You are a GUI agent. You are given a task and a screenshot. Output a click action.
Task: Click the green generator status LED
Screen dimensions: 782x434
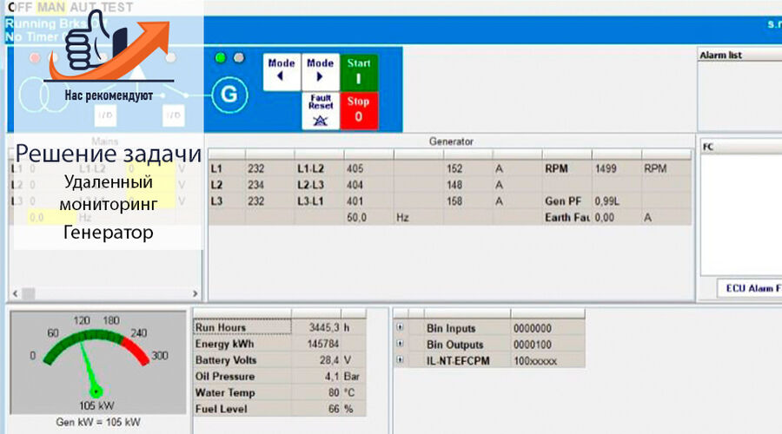point(221,58)
